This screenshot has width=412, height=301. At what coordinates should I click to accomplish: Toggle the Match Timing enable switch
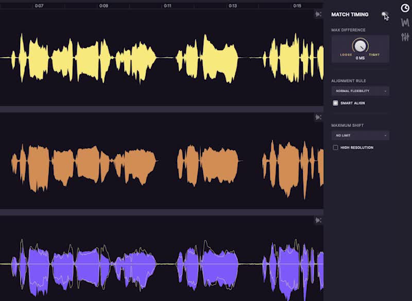384,14
